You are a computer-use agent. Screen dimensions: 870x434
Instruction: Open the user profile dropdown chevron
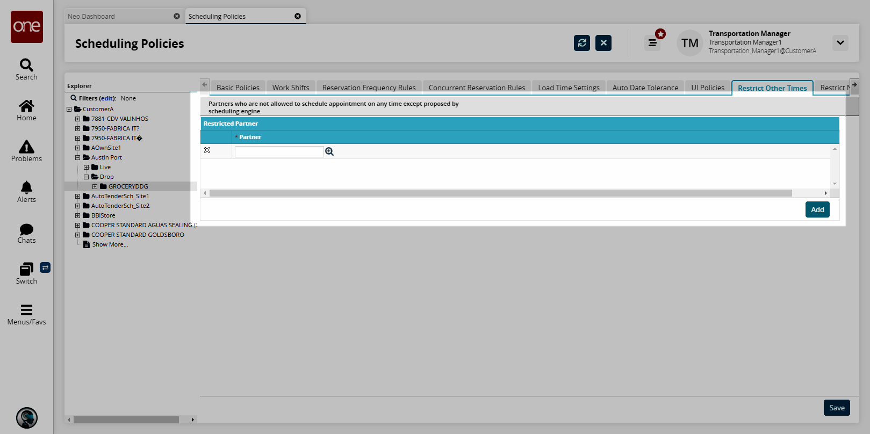(x=840, y=43)
